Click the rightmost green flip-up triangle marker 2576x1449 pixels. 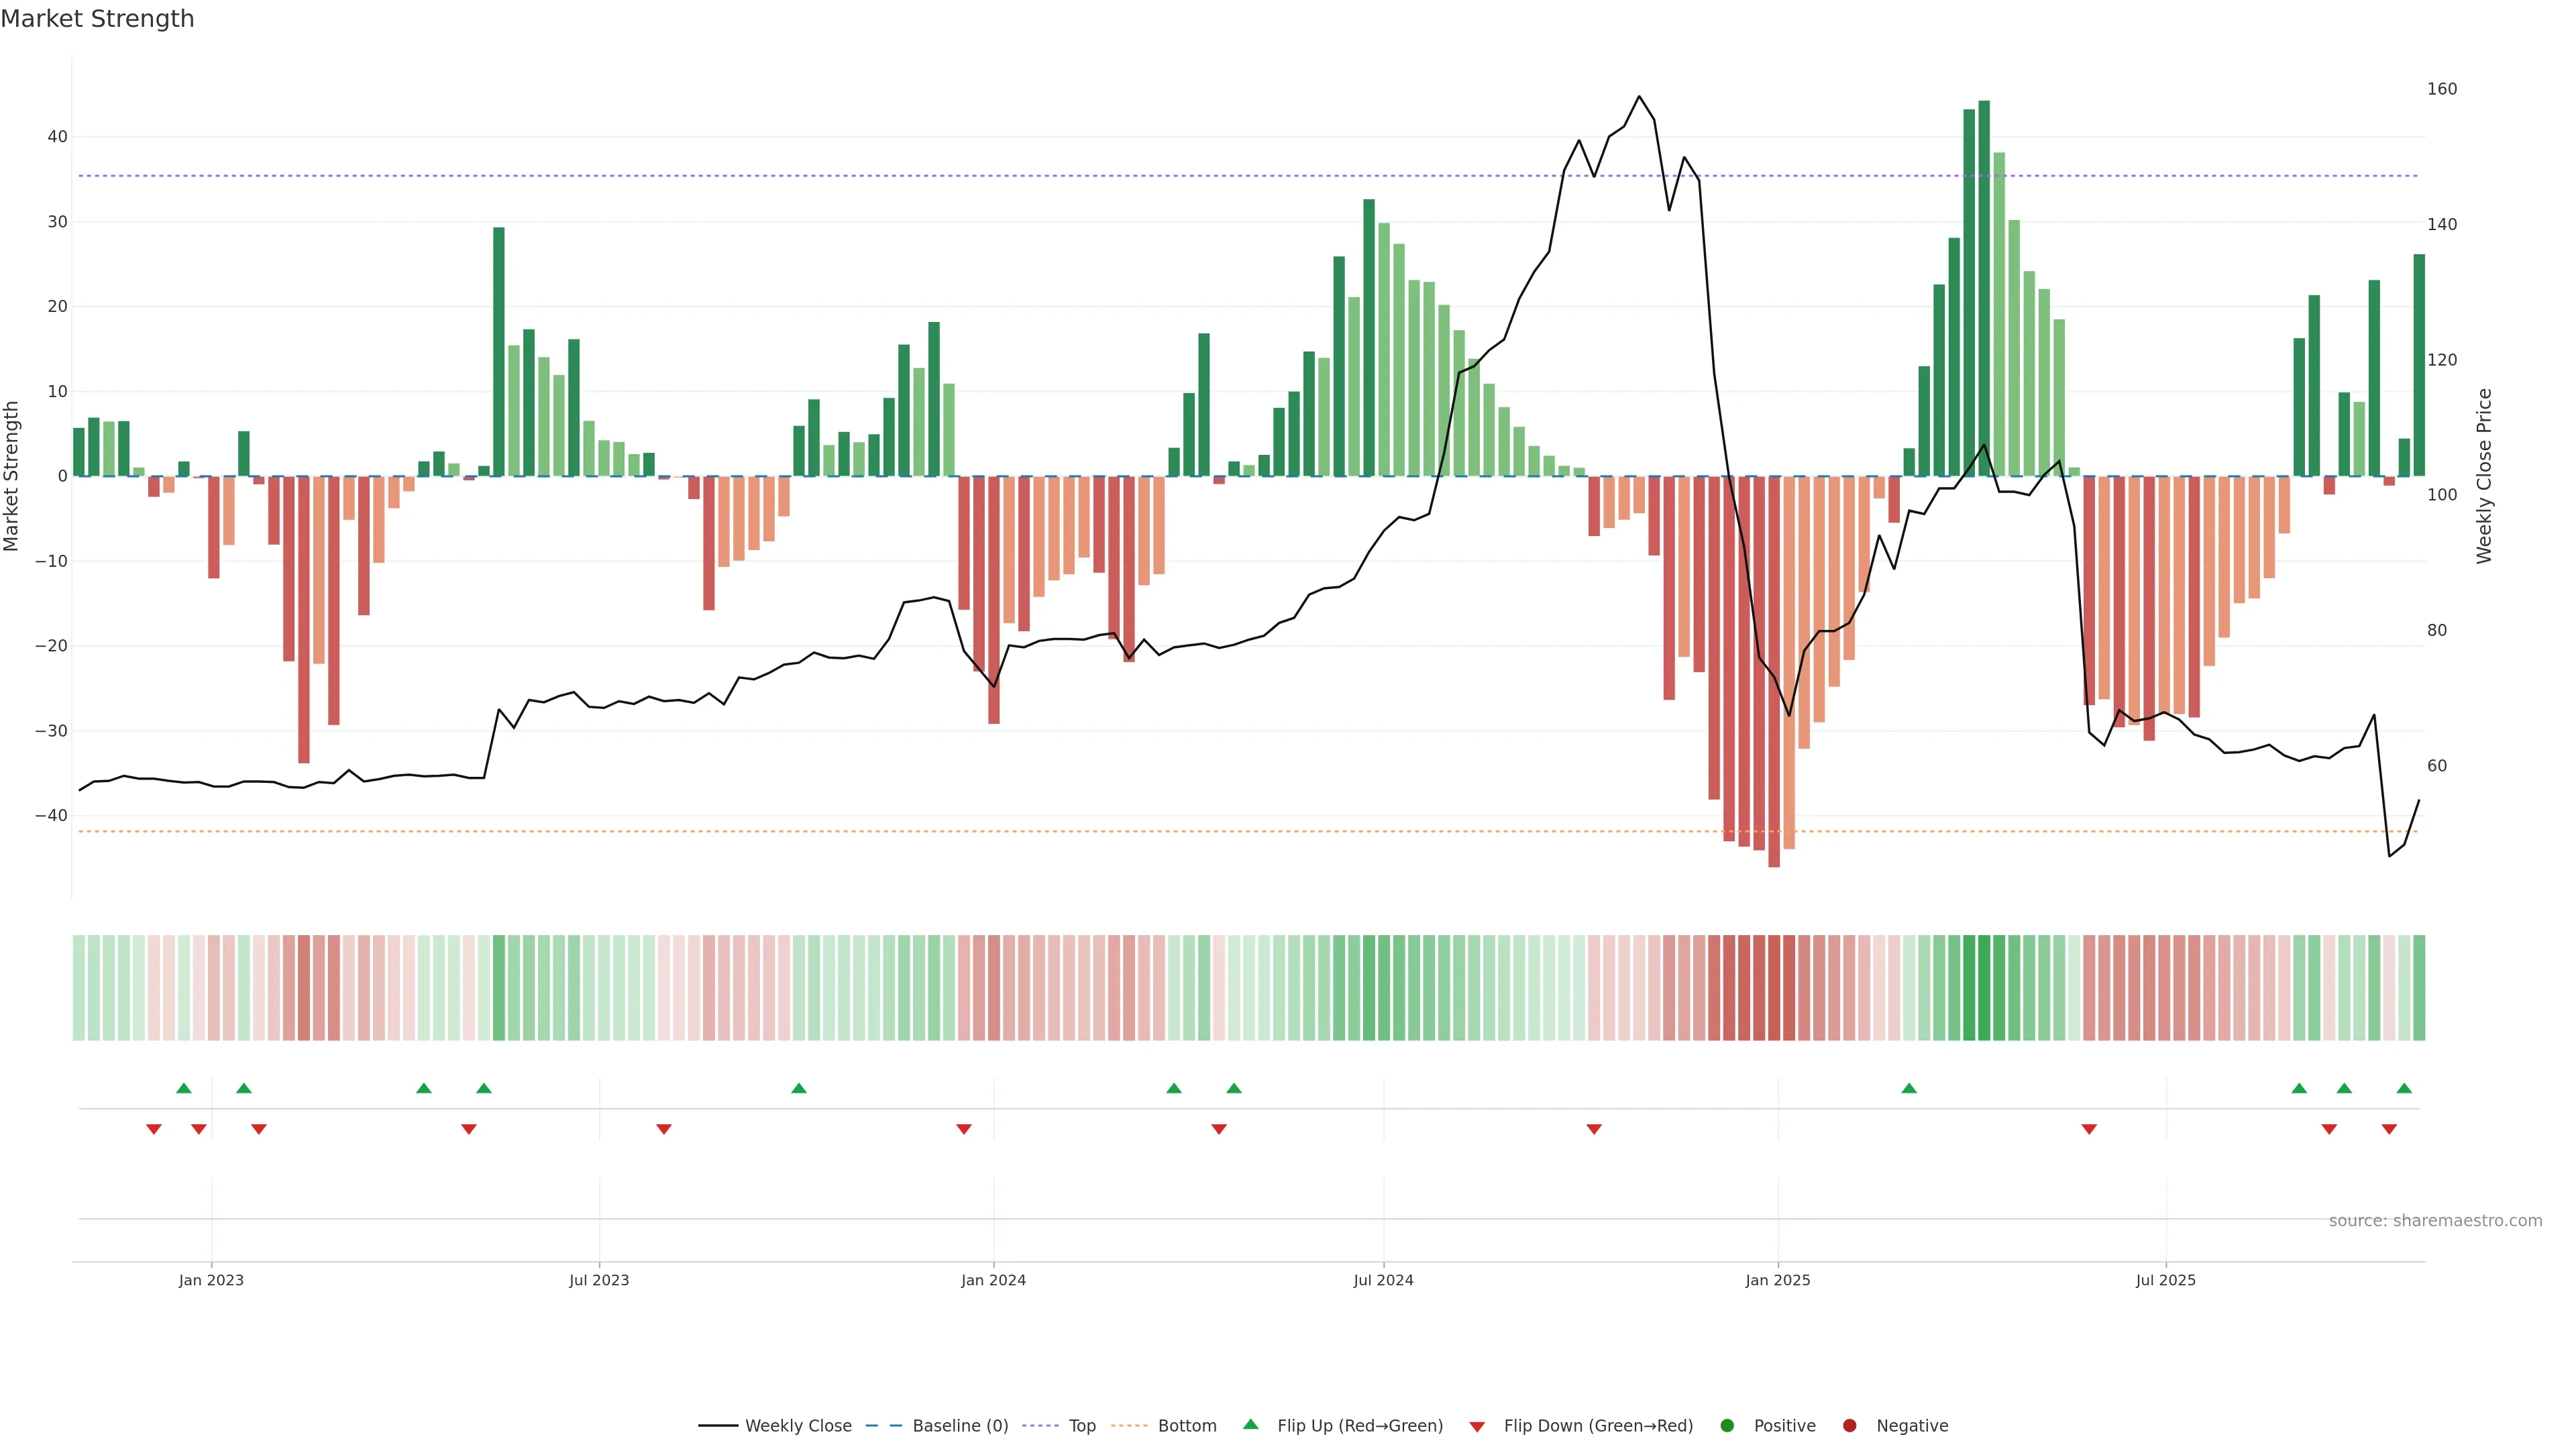point(2404,1088)
